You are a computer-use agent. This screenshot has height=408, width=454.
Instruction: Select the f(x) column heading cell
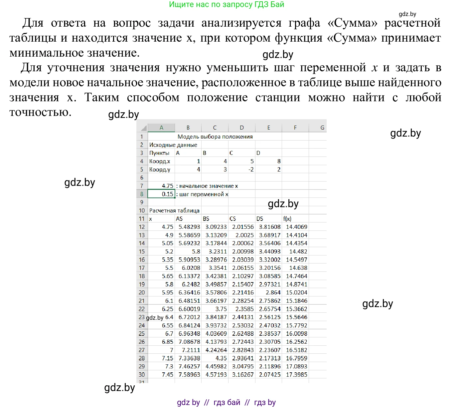pyautogui.click(x=295, y=219)
